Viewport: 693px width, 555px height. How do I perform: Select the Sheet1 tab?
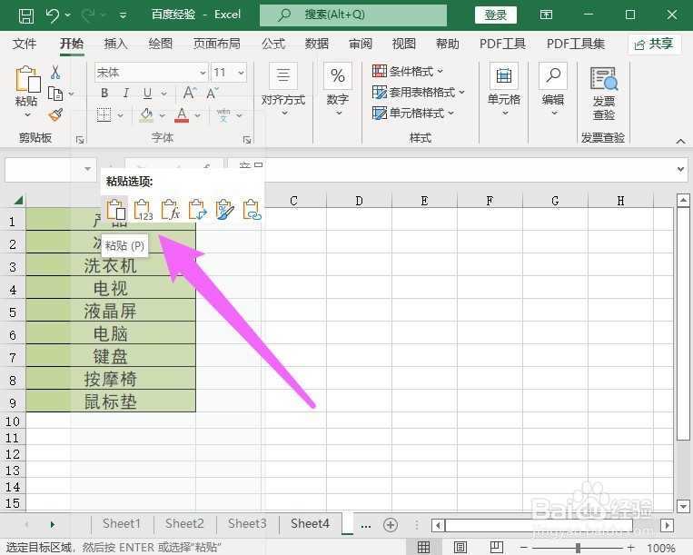(x=122, y=523)
